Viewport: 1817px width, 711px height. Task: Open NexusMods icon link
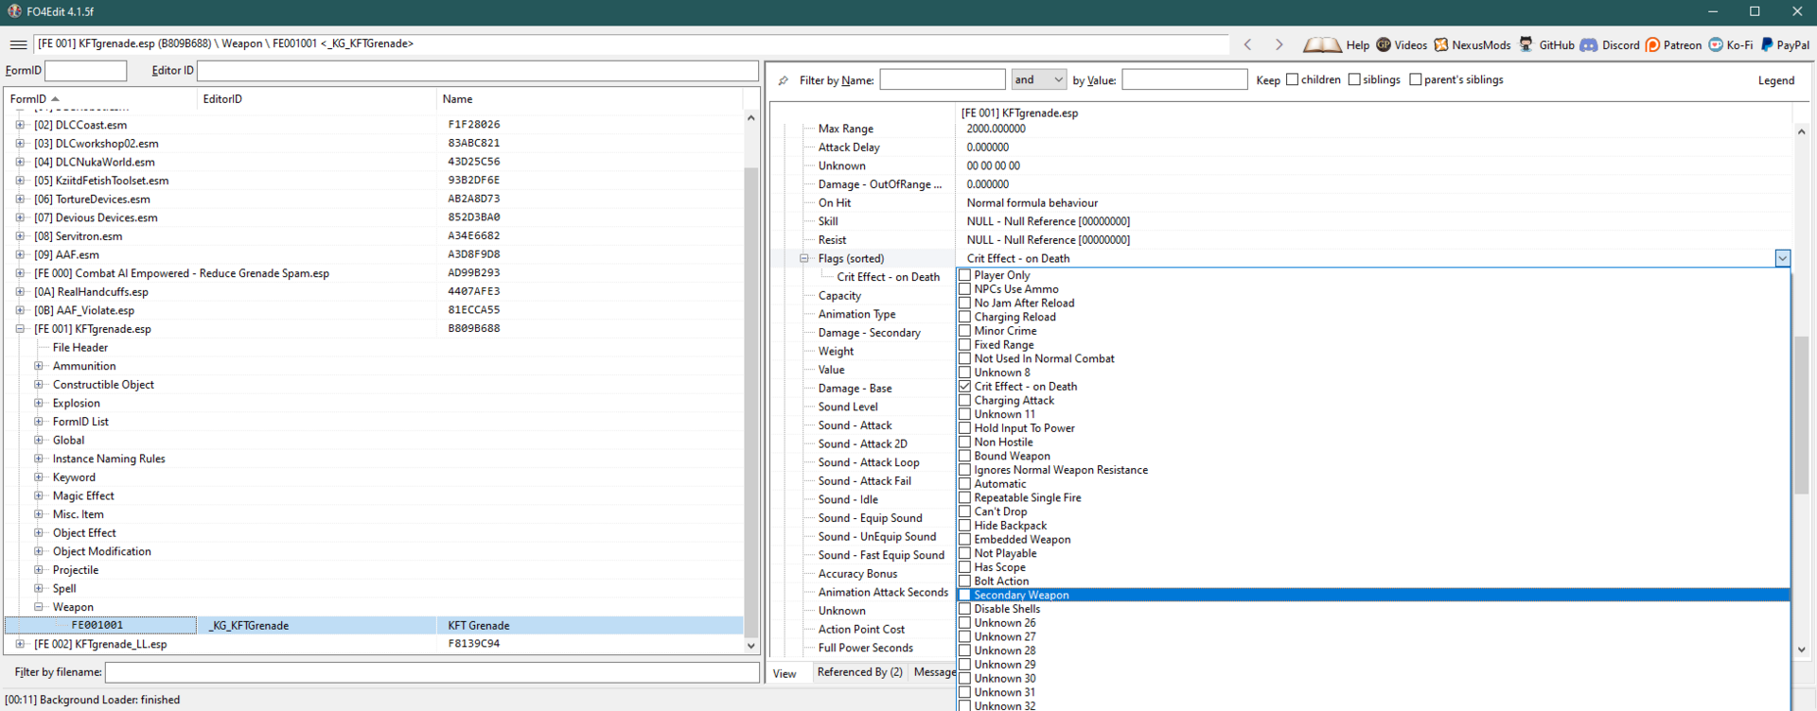[1441, 44]
